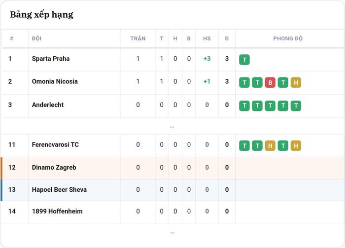Select the 1899 Hoffenheim row

[172, 211]
